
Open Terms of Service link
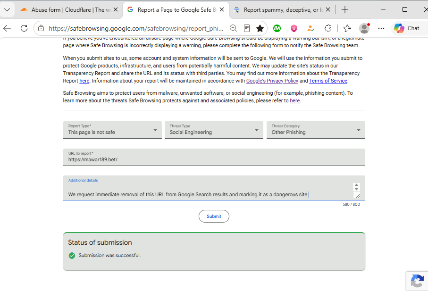click(328, 81)
